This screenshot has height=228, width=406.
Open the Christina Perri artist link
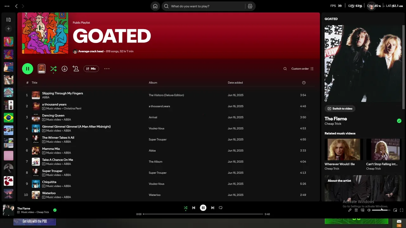[x=72, y=108]
